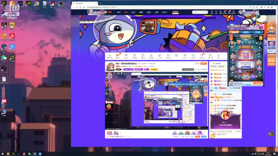Click the orange button at game widget bottom

pos(258,83)
